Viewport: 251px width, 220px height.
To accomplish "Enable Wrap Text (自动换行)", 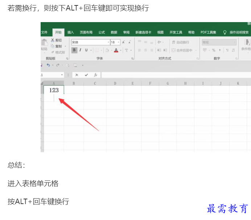I will (180, 42).
